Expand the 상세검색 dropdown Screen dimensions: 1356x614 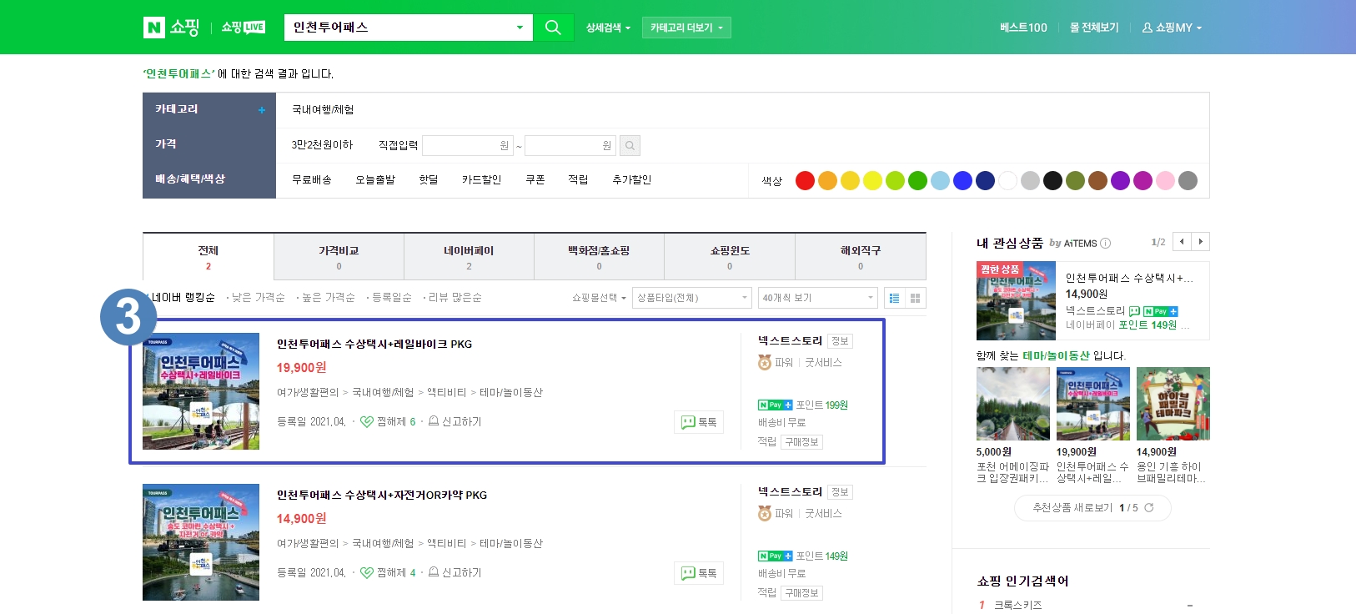(608, 28)
